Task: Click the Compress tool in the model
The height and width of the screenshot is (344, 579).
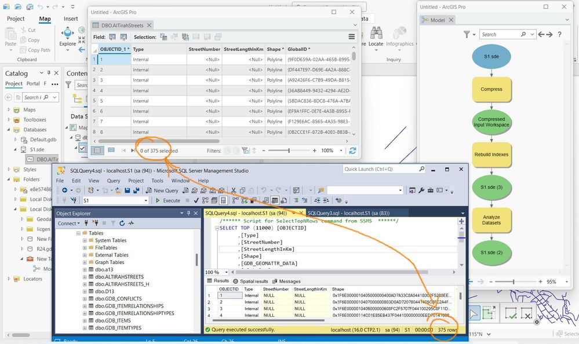Action: coord(491,89)
